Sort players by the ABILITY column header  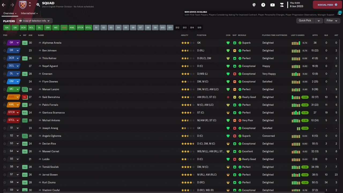tap(184, 35)
